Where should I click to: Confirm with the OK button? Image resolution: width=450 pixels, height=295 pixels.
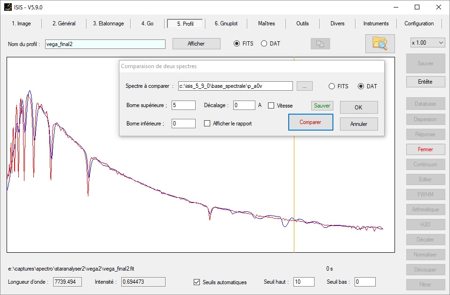pos(359,107)
